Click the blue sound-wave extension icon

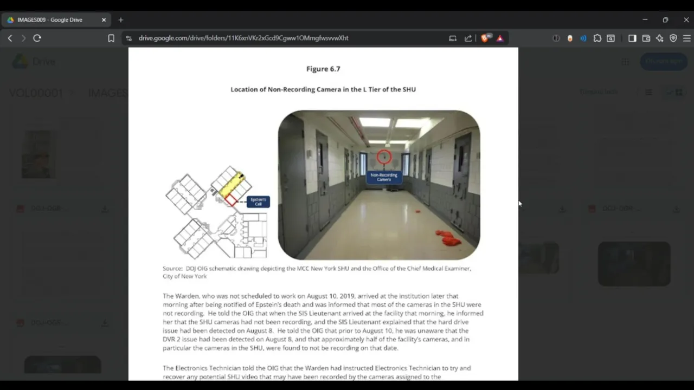pyautogui.click(x=583, y=38)
